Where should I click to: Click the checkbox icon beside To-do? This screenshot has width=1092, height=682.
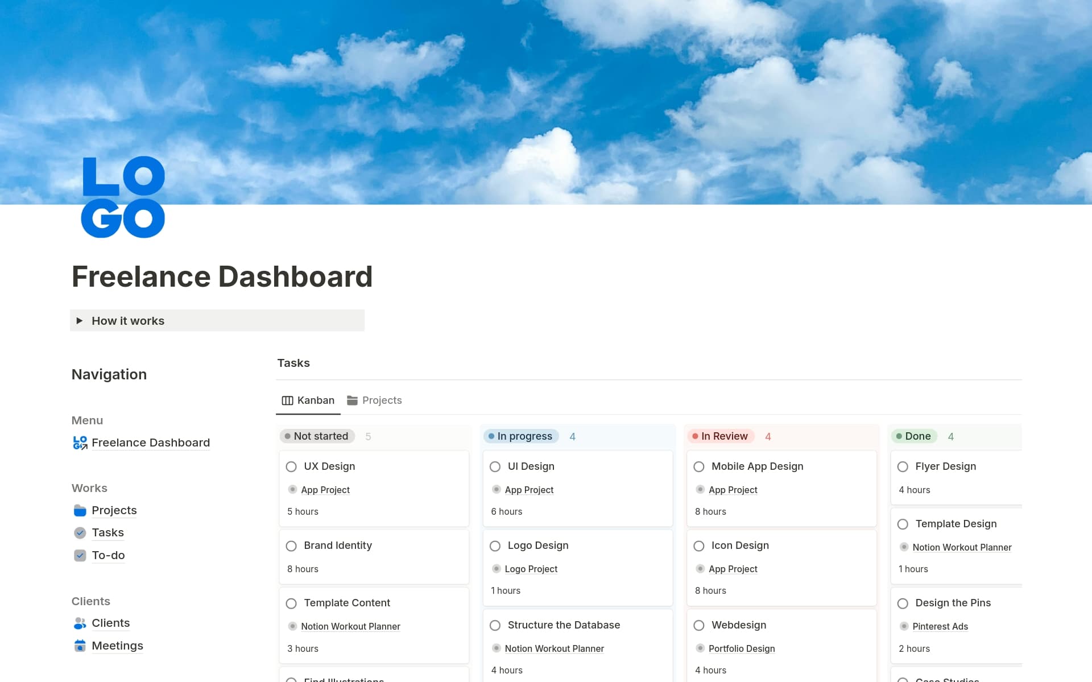pyautogui.click(x=80, y=555)
